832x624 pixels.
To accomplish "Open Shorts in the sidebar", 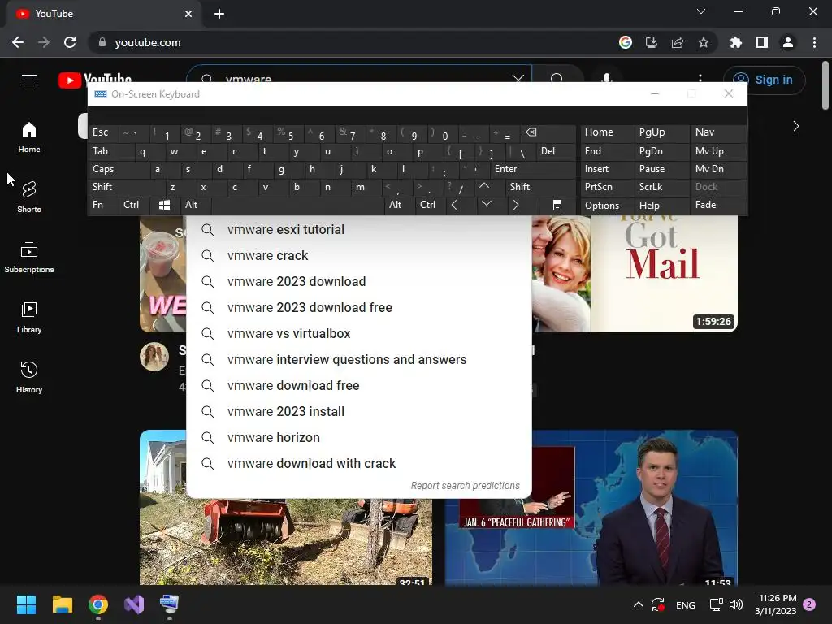I will coord(29,197).
